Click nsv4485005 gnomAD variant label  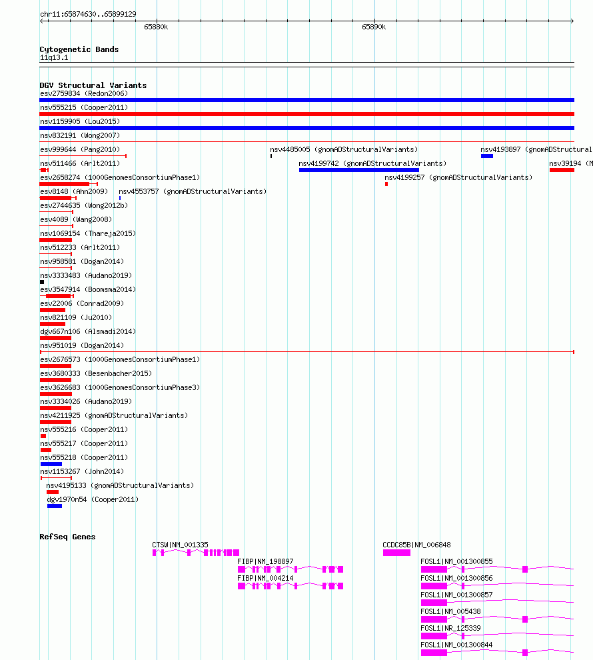tap(344, 149)
